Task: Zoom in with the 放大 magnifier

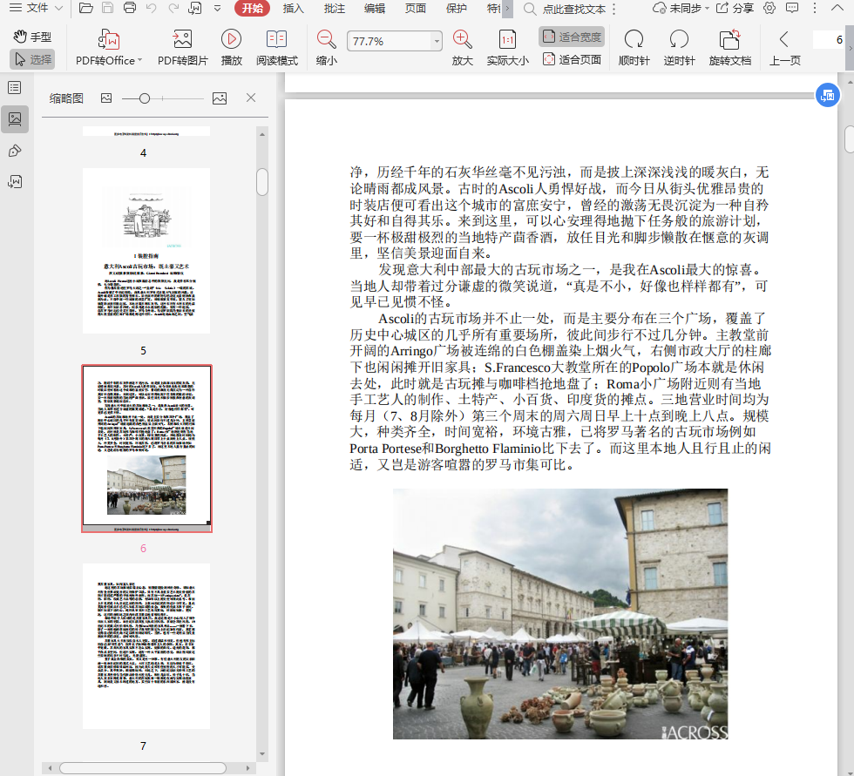Action: coord(462,40)
